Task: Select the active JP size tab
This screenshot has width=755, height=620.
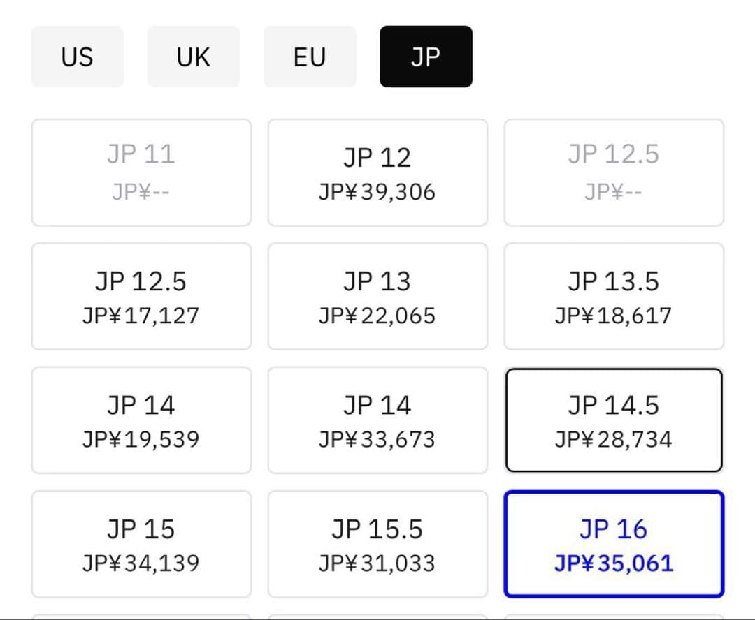Action: 426,57
